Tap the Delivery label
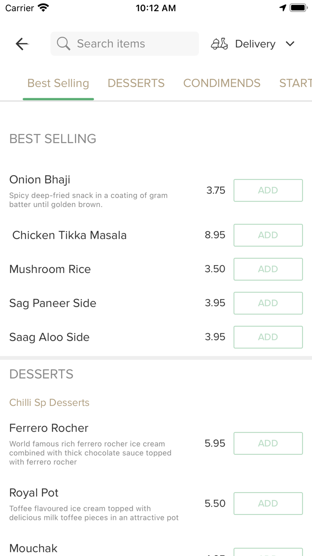This screenshot has width=312, height=556. 255,44
